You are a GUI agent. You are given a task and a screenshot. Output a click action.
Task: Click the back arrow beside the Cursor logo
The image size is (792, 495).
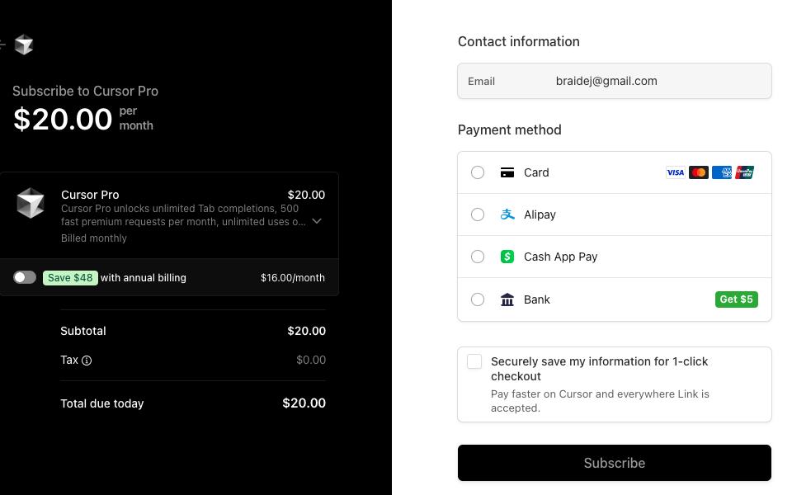click(x=2, y=45)
